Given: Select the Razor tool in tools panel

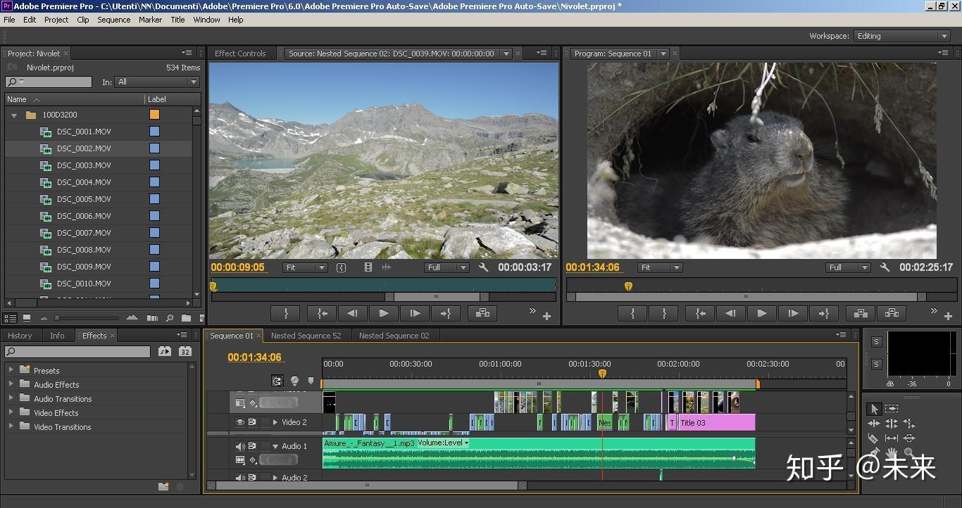Looking at the screenshot, I should click(874, 438).
